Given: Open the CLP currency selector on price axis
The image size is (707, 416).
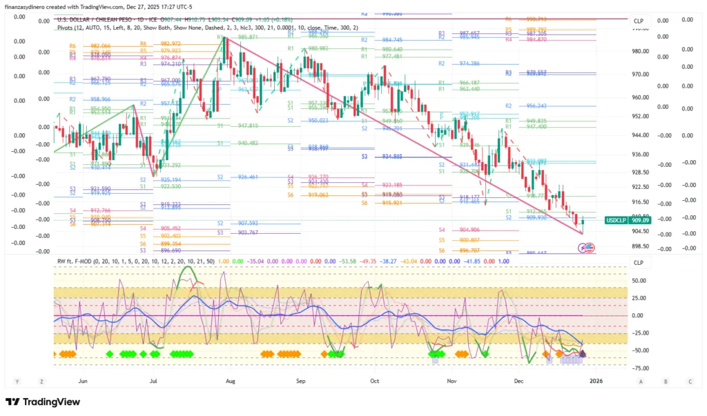Looking at the screenshot, I should [x=639, y=21].
